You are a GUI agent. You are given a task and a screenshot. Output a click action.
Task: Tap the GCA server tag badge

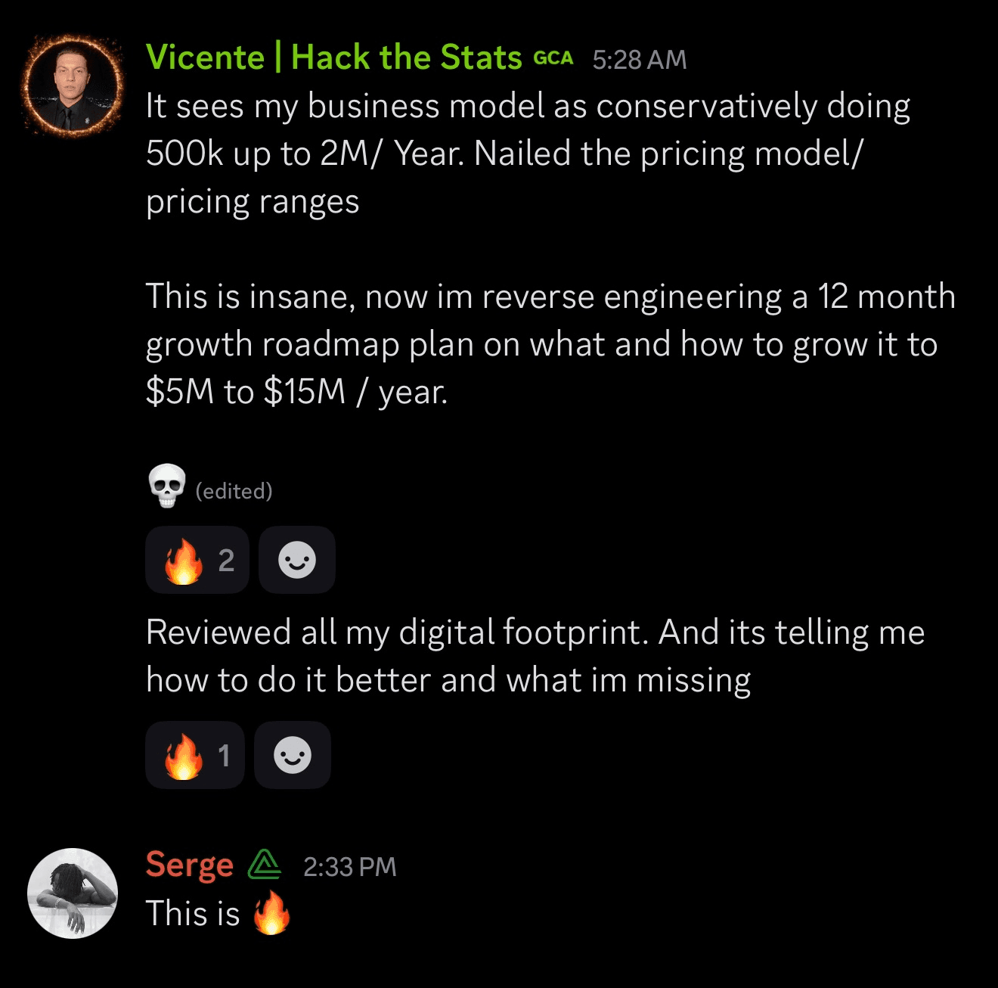[x=553, y=58]
